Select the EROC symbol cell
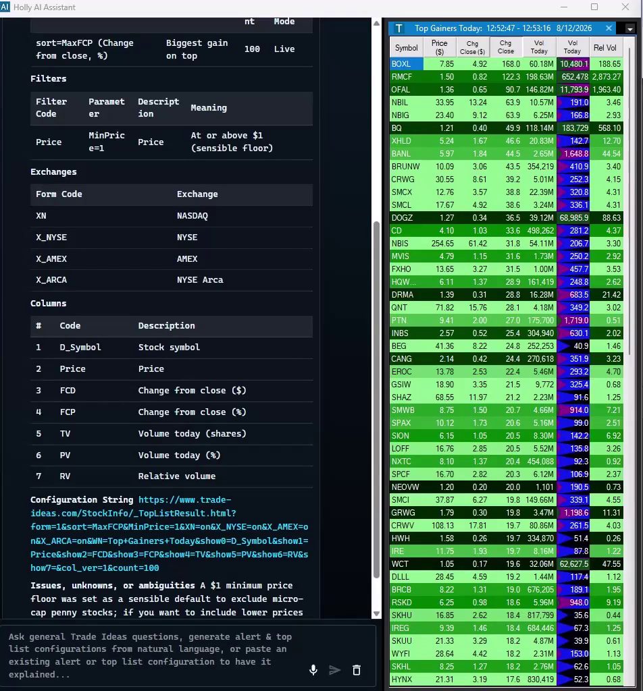Image resolution: width=643 pixels, height=691 pixels. [x=406, y=372]
